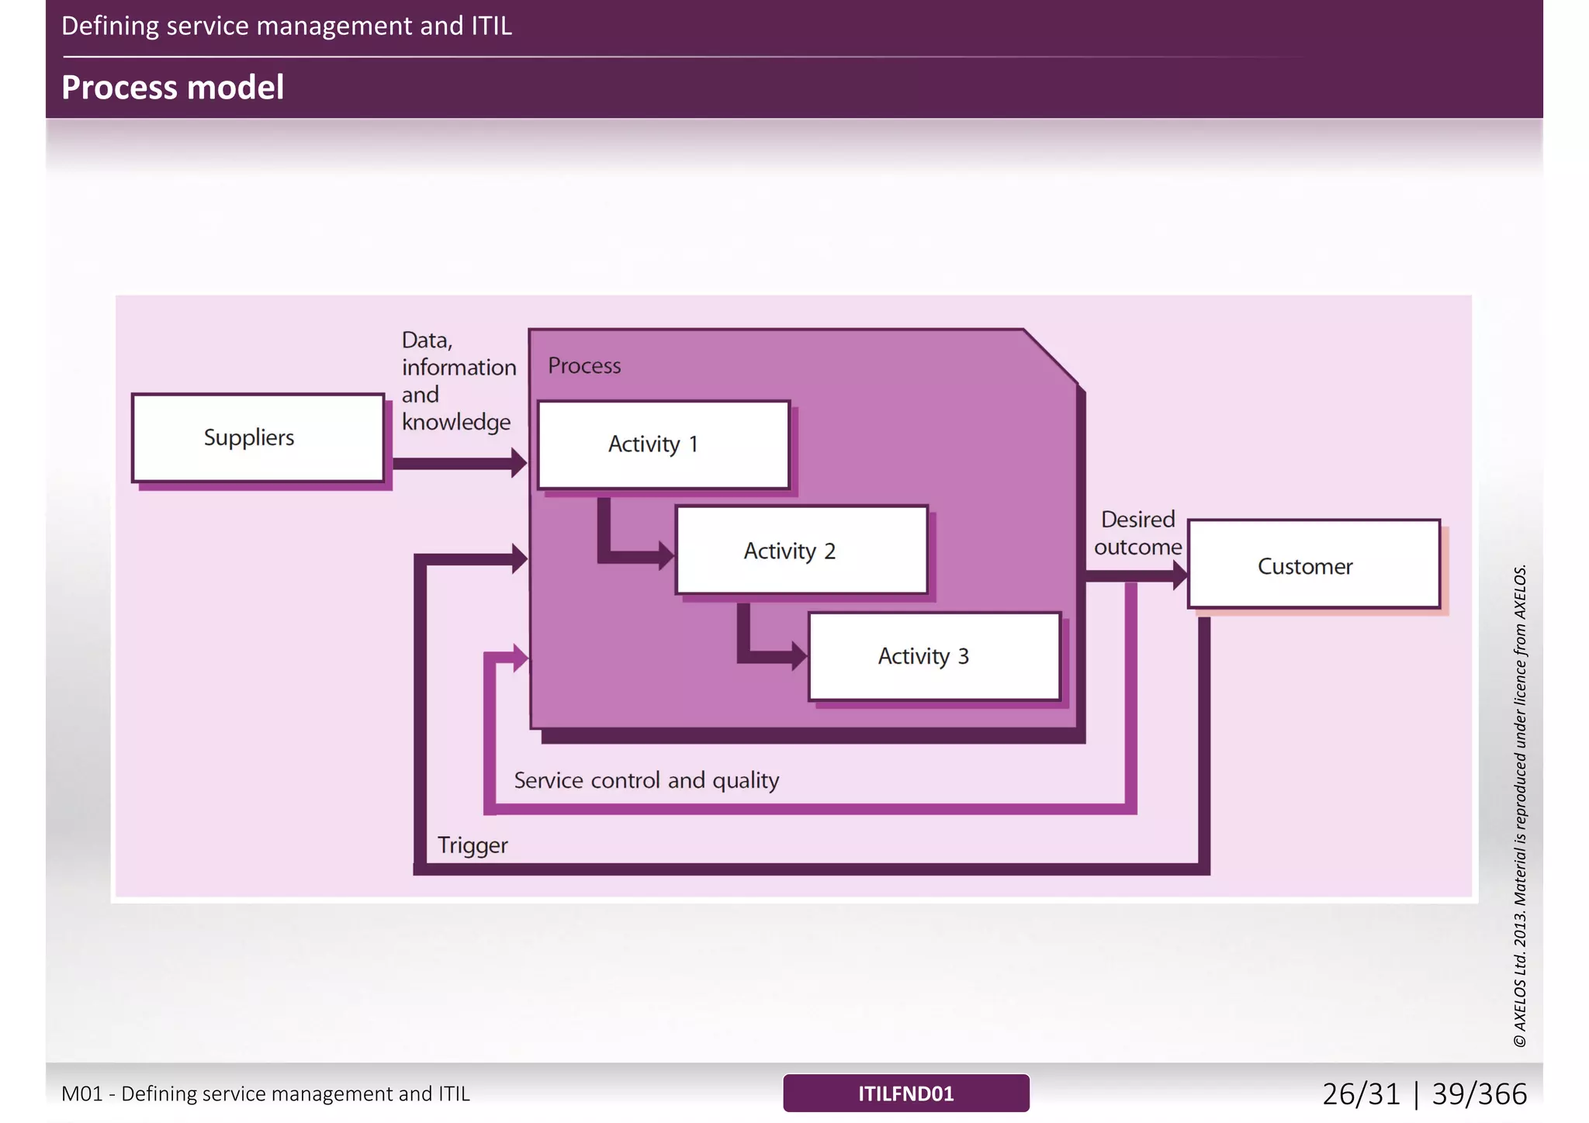Click the ITILFND01 button
Screen dimensions: 1589x1123
tap(905, 1093)
